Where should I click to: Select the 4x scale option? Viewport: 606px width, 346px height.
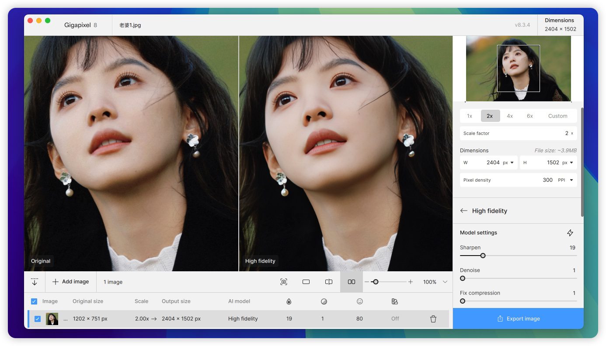coord(510,116)
